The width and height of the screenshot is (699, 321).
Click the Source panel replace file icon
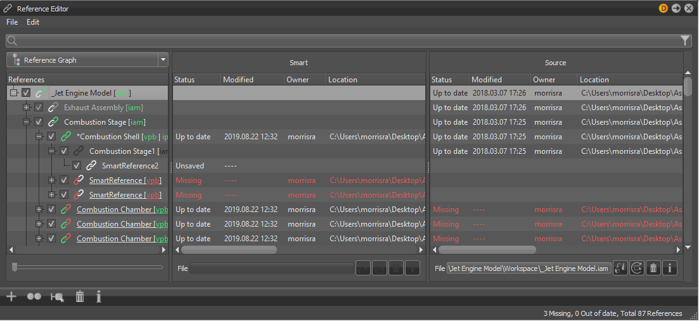(x=620, y=268)
